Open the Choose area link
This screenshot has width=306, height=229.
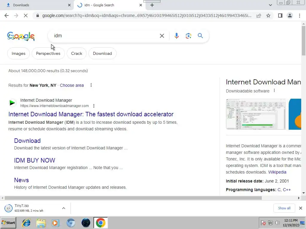[x=72, y=85]
